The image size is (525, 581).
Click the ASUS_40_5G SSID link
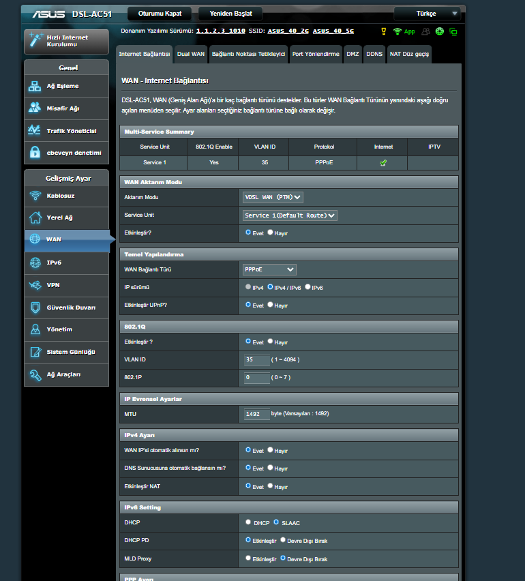tap(333, 31)
